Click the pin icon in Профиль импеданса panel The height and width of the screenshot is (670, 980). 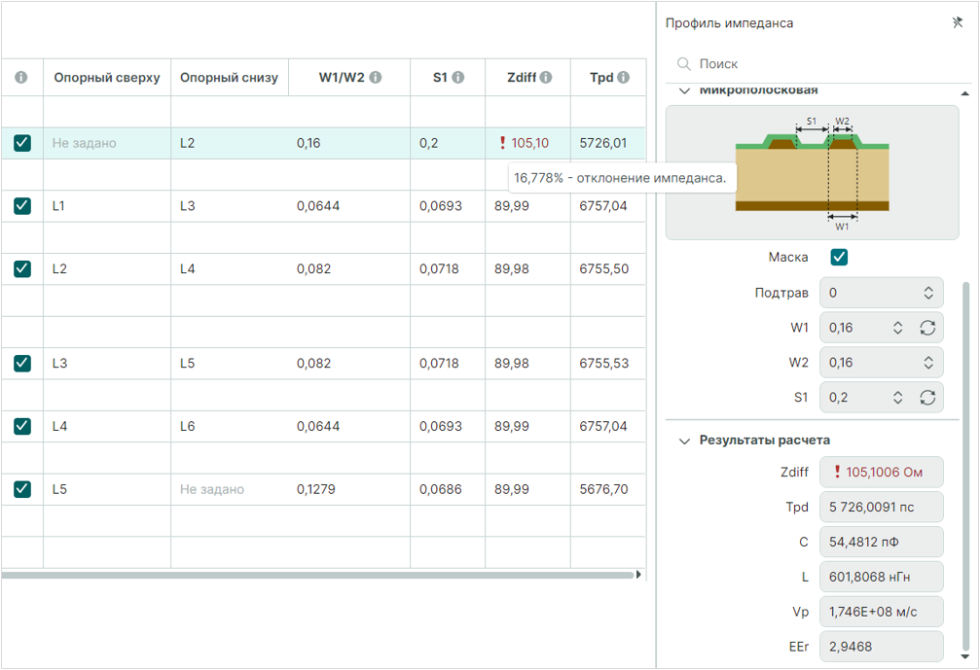(x=958, y=22)
